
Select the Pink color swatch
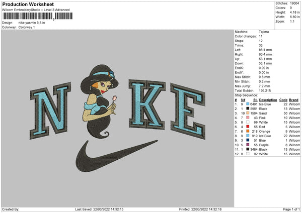click(248, 118)
